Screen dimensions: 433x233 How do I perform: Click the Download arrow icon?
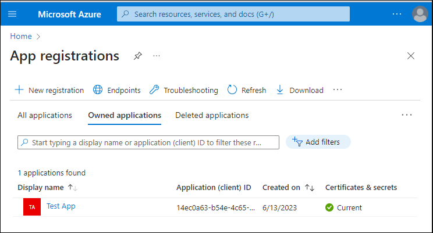(280, 89)
